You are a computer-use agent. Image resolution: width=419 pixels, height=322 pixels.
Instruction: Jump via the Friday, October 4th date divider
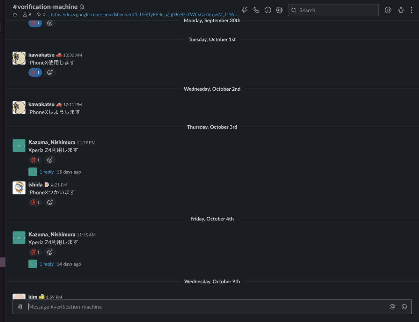click(x=212, y=219)
